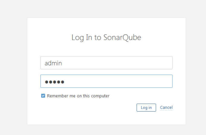The height and width of the screenshot is (135, 206).
Task: Submit credentials with Log in
Action: (146, 108)
